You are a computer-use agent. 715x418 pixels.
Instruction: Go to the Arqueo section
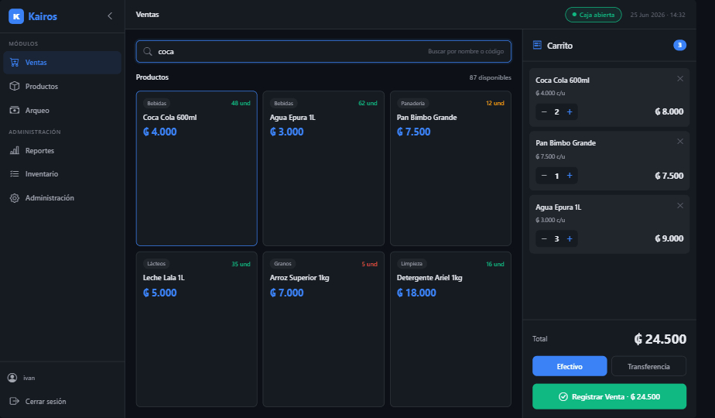coord(62,111)
